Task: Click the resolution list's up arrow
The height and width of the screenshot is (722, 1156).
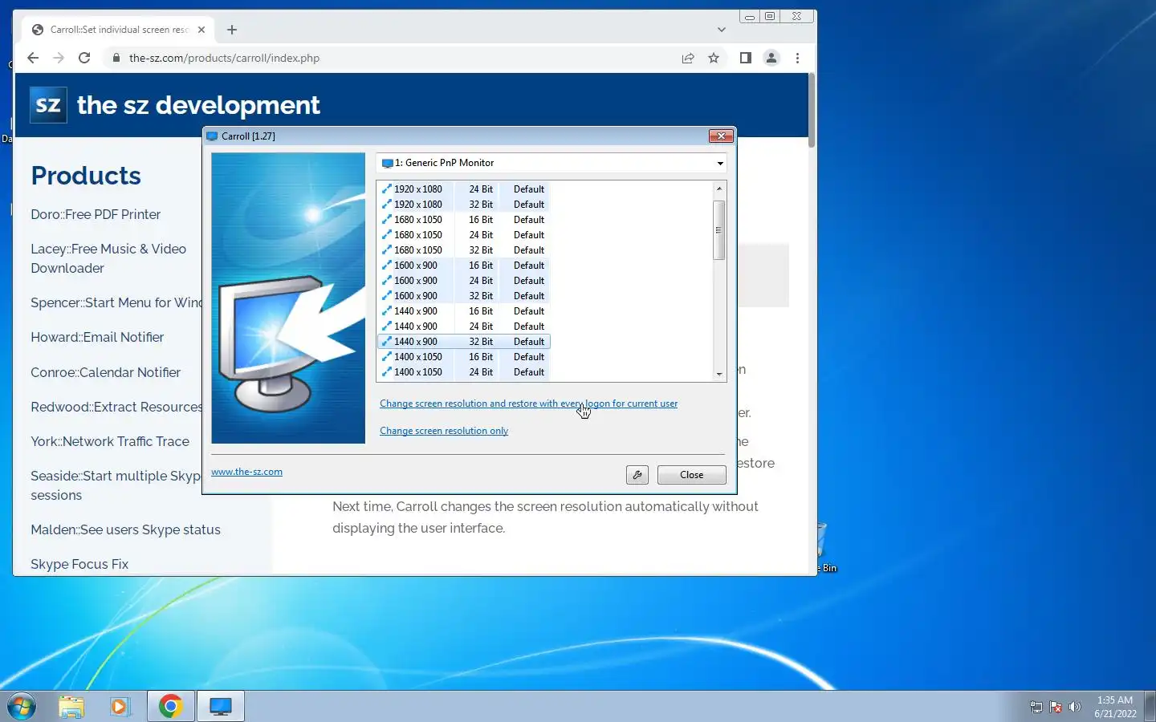Action: [719, 189]
